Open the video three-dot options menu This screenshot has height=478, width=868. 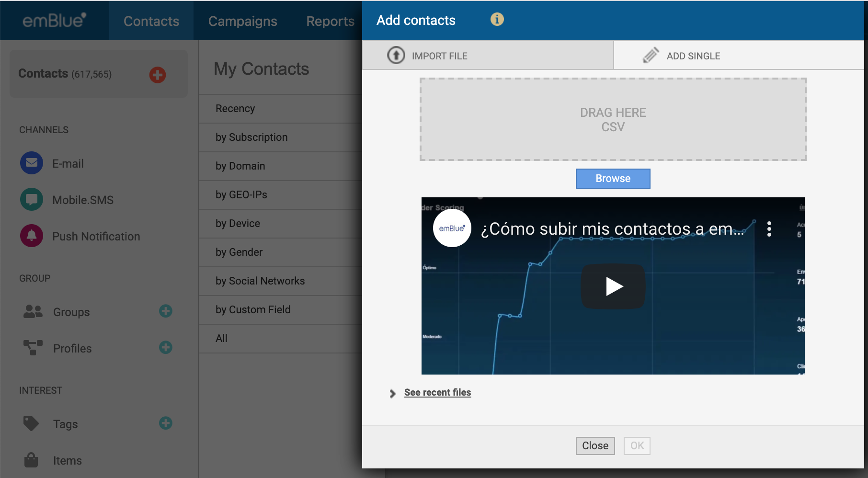(x=769, y=229)
